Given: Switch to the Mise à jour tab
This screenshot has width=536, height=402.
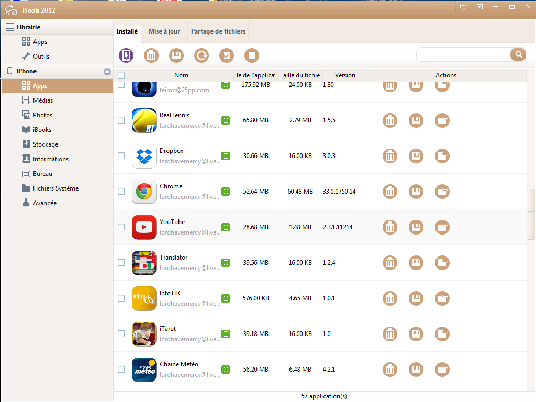Looking at the screenshot, I should click(164, 31).
